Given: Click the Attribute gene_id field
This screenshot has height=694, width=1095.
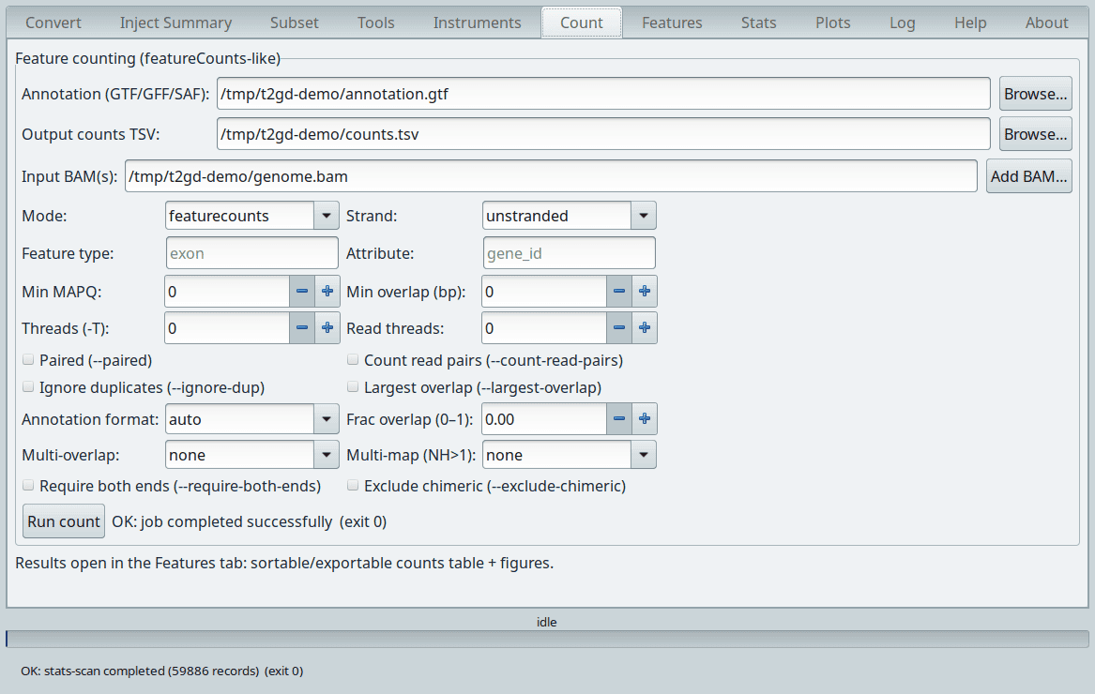Looking at the screenshot, I should (570, 252).
